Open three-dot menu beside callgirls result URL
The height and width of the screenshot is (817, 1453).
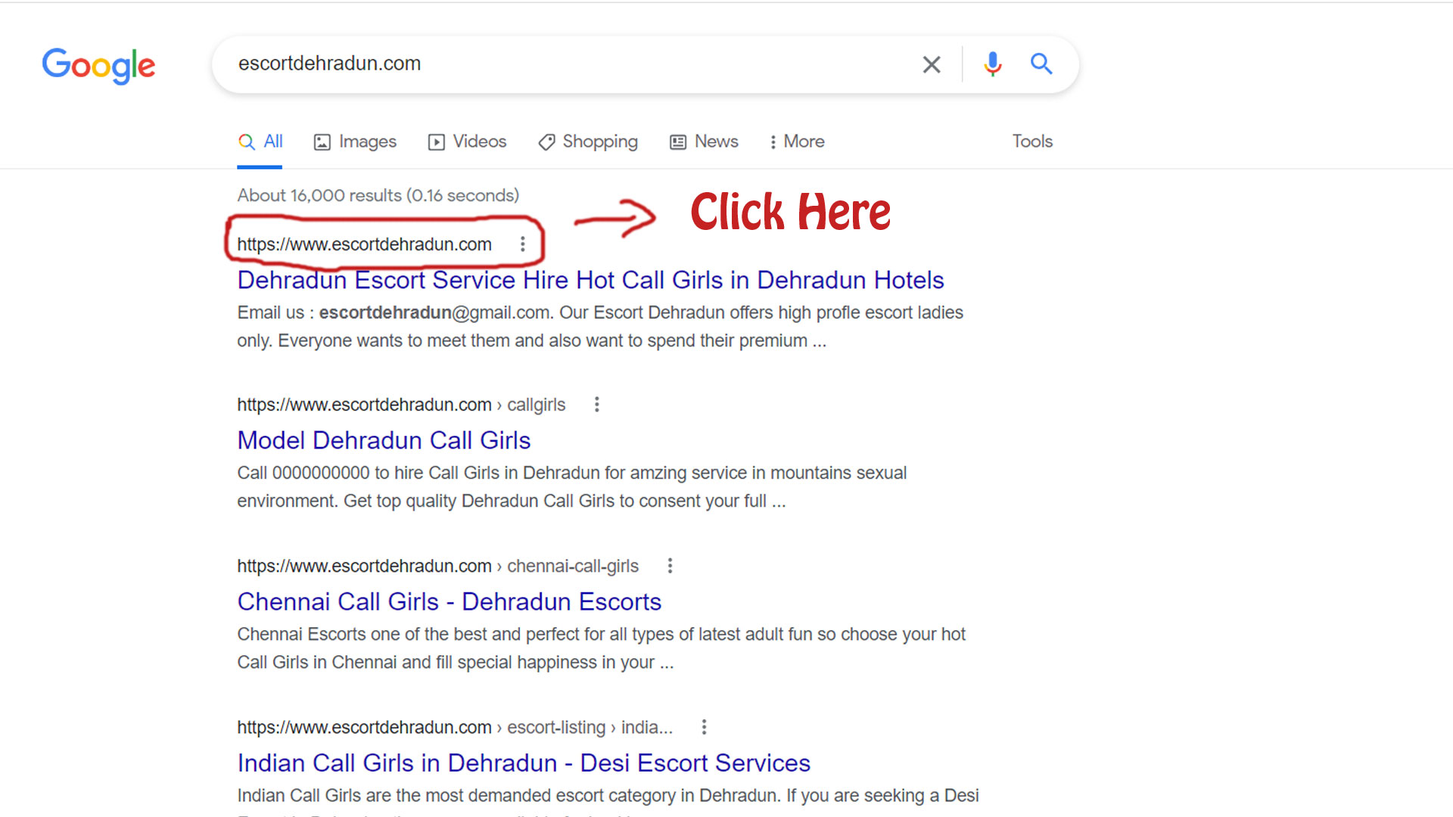(x=596, y=405)
